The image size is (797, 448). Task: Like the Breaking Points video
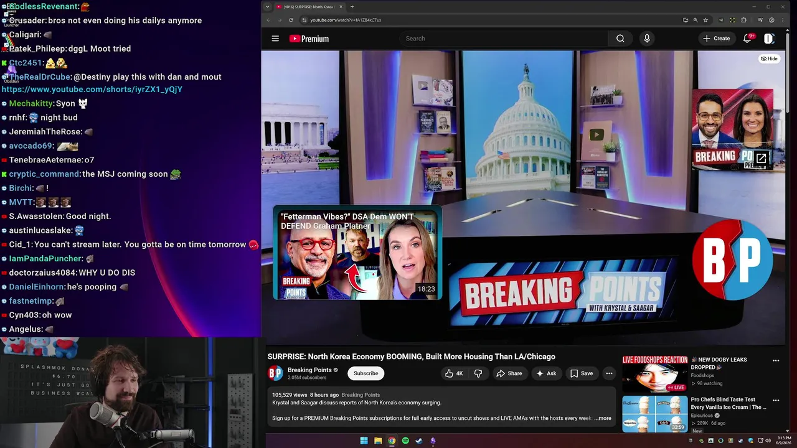coord(455,373)
